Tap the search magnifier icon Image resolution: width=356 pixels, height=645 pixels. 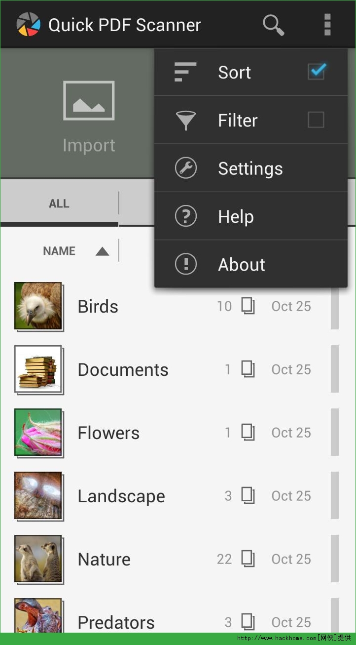point(273,24)
